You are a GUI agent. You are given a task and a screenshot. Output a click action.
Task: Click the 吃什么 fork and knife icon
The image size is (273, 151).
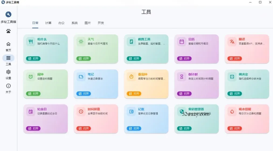coord(31,41)
